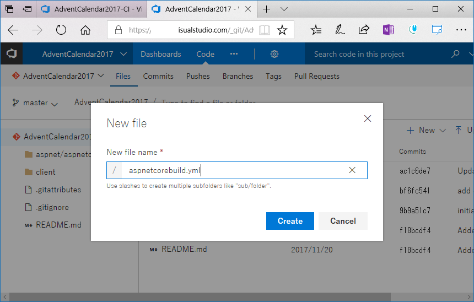Image resolution: width=474 pixels, height=302 pixels.
Task: Go back in browser history
Action: [x=13, y=30]
